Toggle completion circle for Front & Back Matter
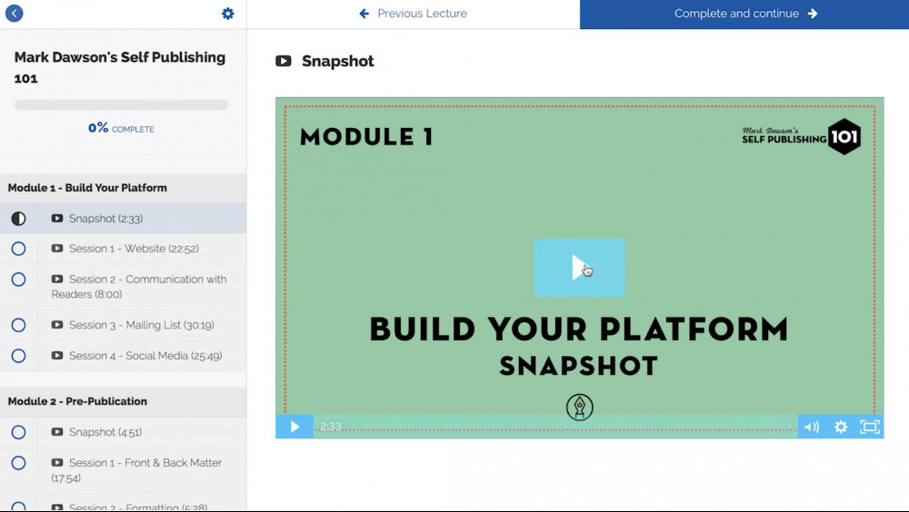 pyautogui.click(x=18, y=463)
